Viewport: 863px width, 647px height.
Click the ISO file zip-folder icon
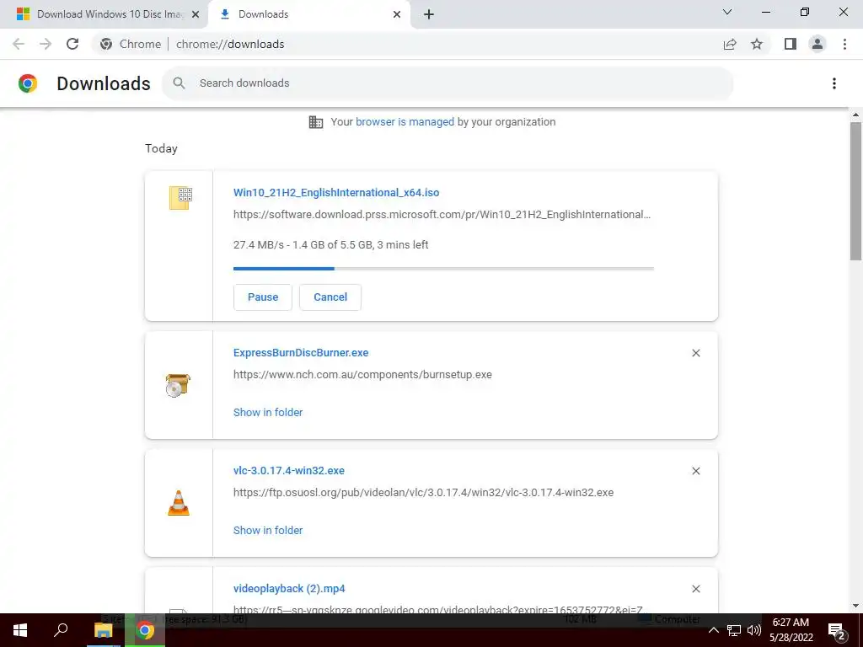(180, 197)
